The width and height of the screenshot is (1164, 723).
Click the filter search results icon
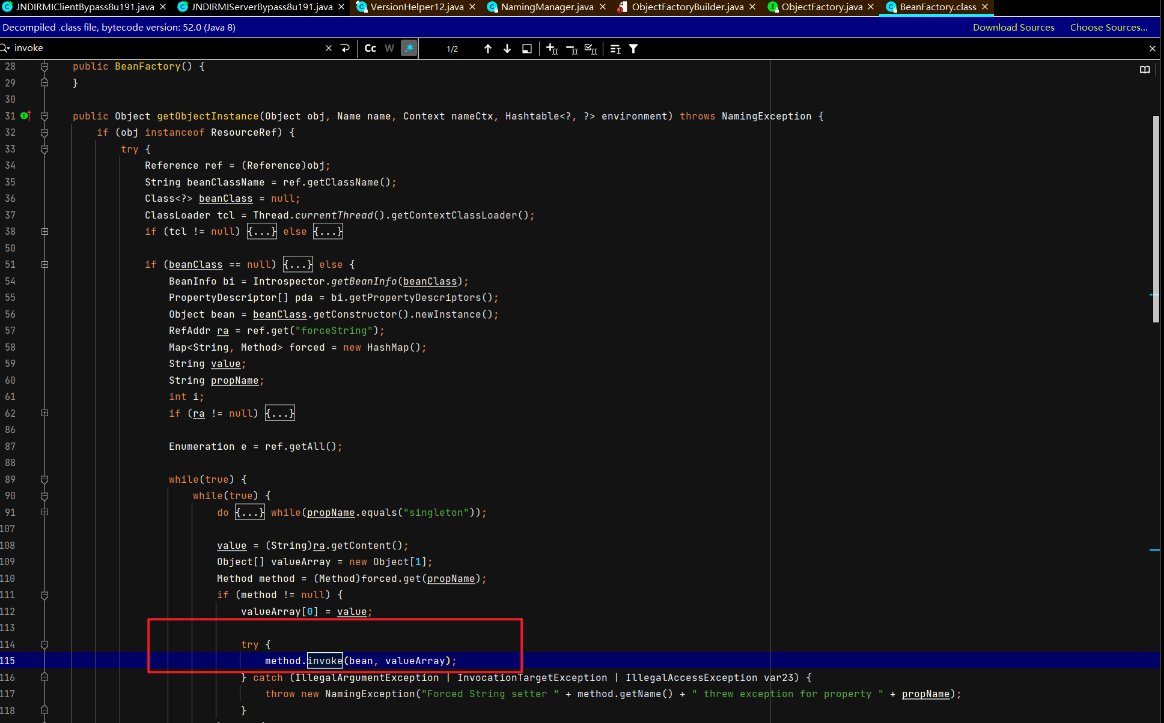click(633, 49)
